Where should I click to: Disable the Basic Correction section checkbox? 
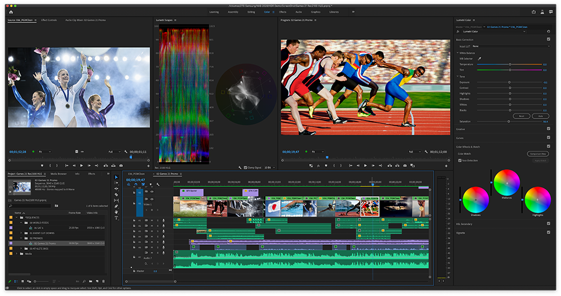pyautogui.click(x=548, y=39)
